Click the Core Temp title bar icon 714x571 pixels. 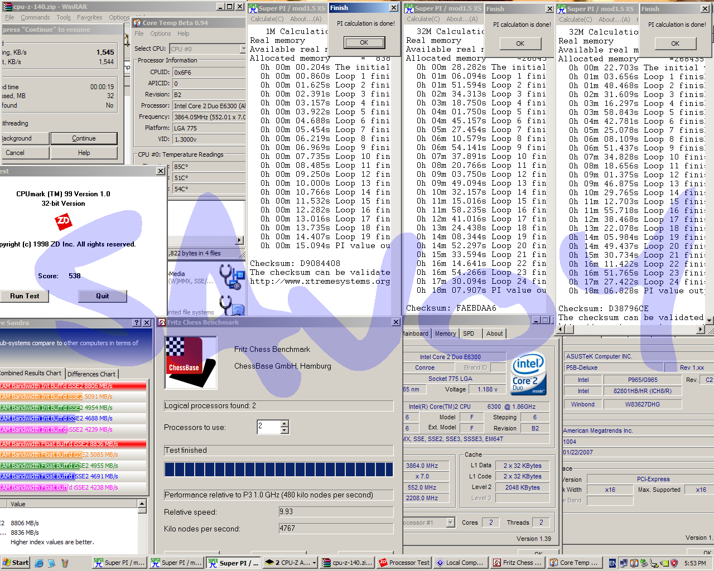pos(137,23)
